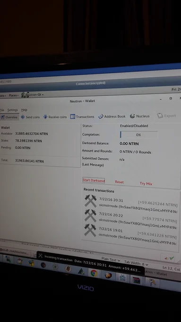This screenshot has width=181, height=322.
Task: Click the 0 NTRN / 0 Rounds value
Action: coord(135,152)
